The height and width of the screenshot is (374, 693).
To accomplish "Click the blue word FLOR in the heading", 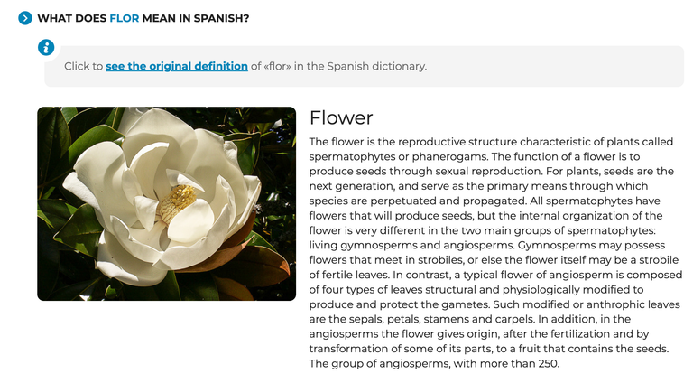I will click(x=125, y=18).
